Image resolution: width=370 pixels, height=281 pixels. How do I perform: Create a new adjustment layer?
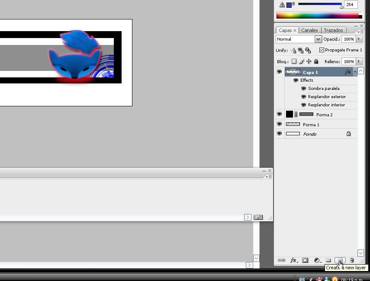tap(317, 260)
